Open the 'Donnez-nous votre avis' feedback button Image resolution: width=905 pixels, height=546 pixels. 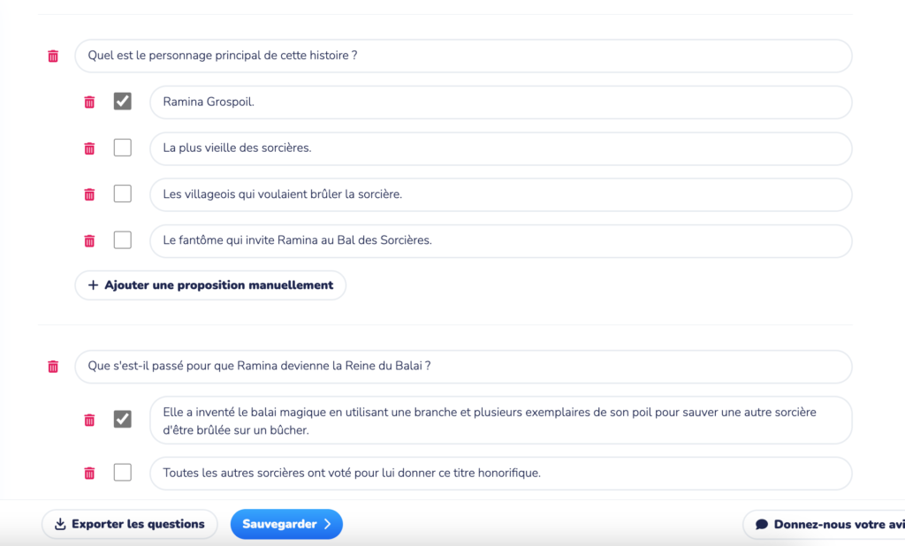(x=825, y=524)
